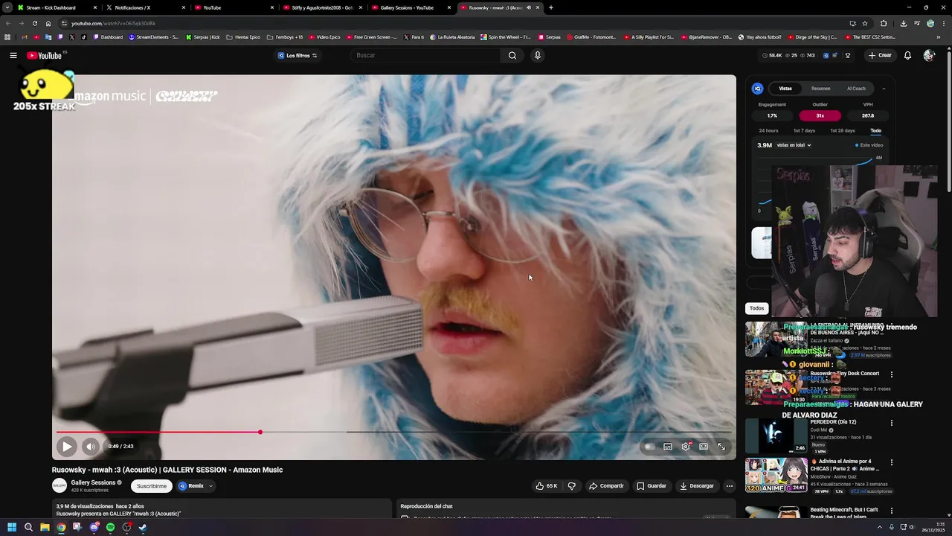Play the paused video
This screenshot has height=536, width=952.
(x=66, y=447)
